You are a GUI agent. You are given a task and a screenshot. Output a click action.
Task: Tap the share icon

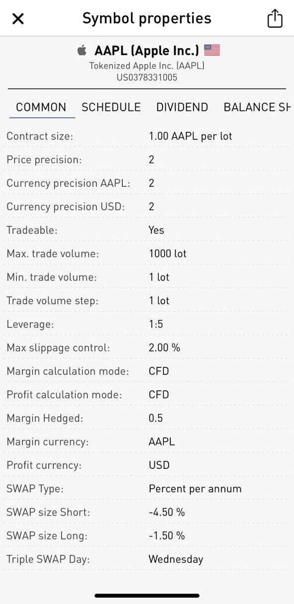pos(275,18)
